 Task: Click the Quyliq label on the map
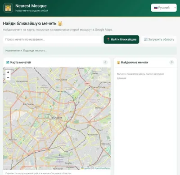pos(68,163)
